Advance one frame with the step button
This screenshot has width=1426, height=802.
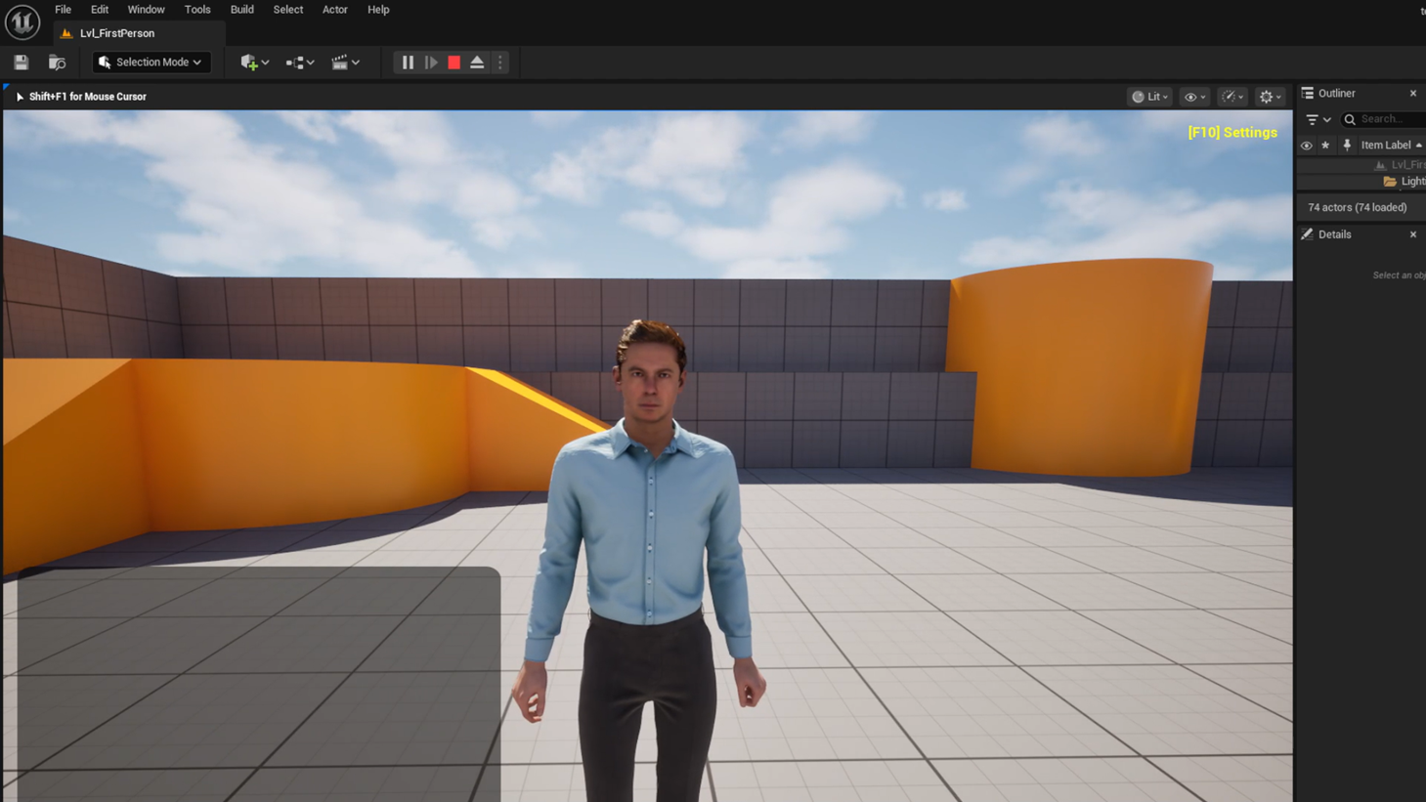pos(431,63)
